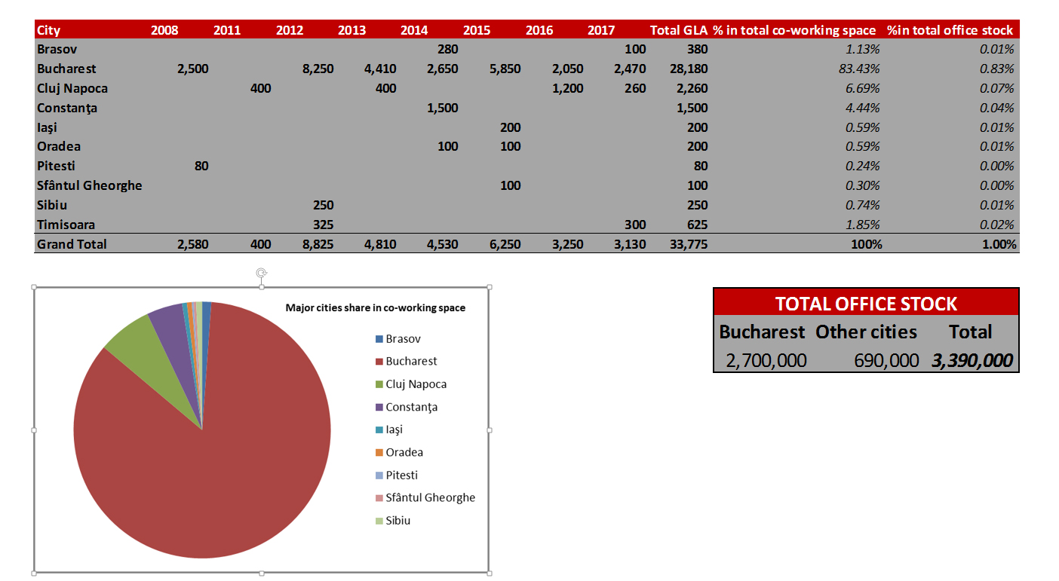Screen dimensions: 1059x581
Task: Select the Cluj Napoca legend entry
Action: coord(416,384)
